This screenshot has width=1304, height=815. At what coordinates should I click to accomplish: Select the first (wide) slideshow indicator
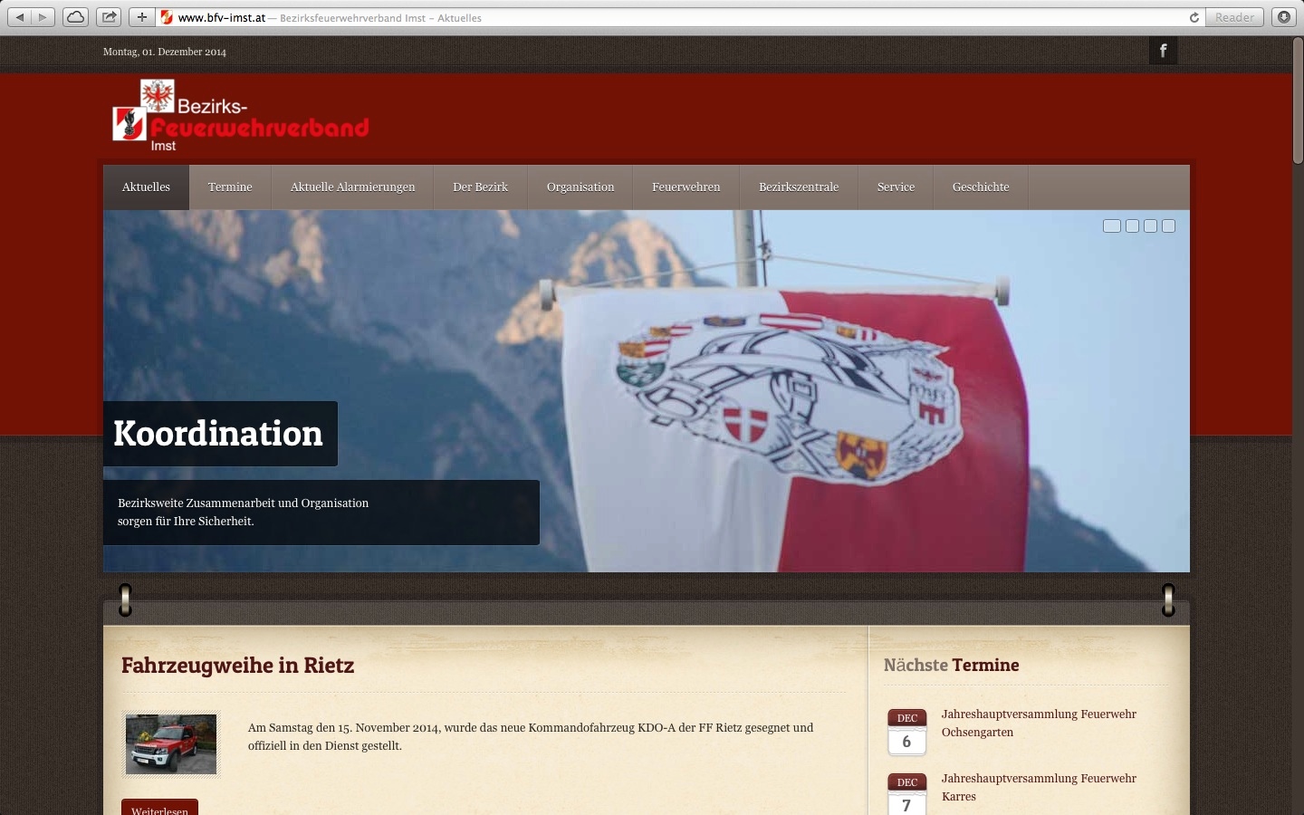(1112, 226)
